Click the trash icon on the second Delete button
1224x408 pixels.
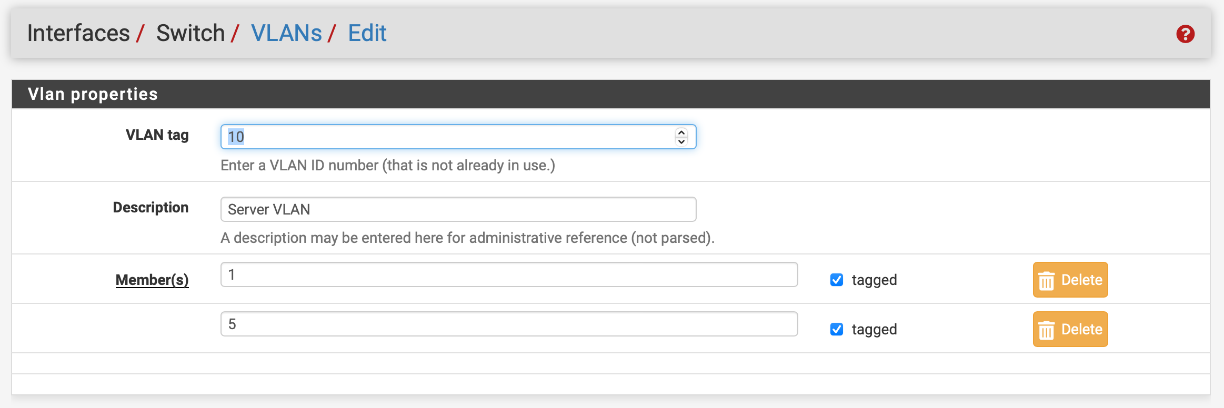pos(1047,329)
